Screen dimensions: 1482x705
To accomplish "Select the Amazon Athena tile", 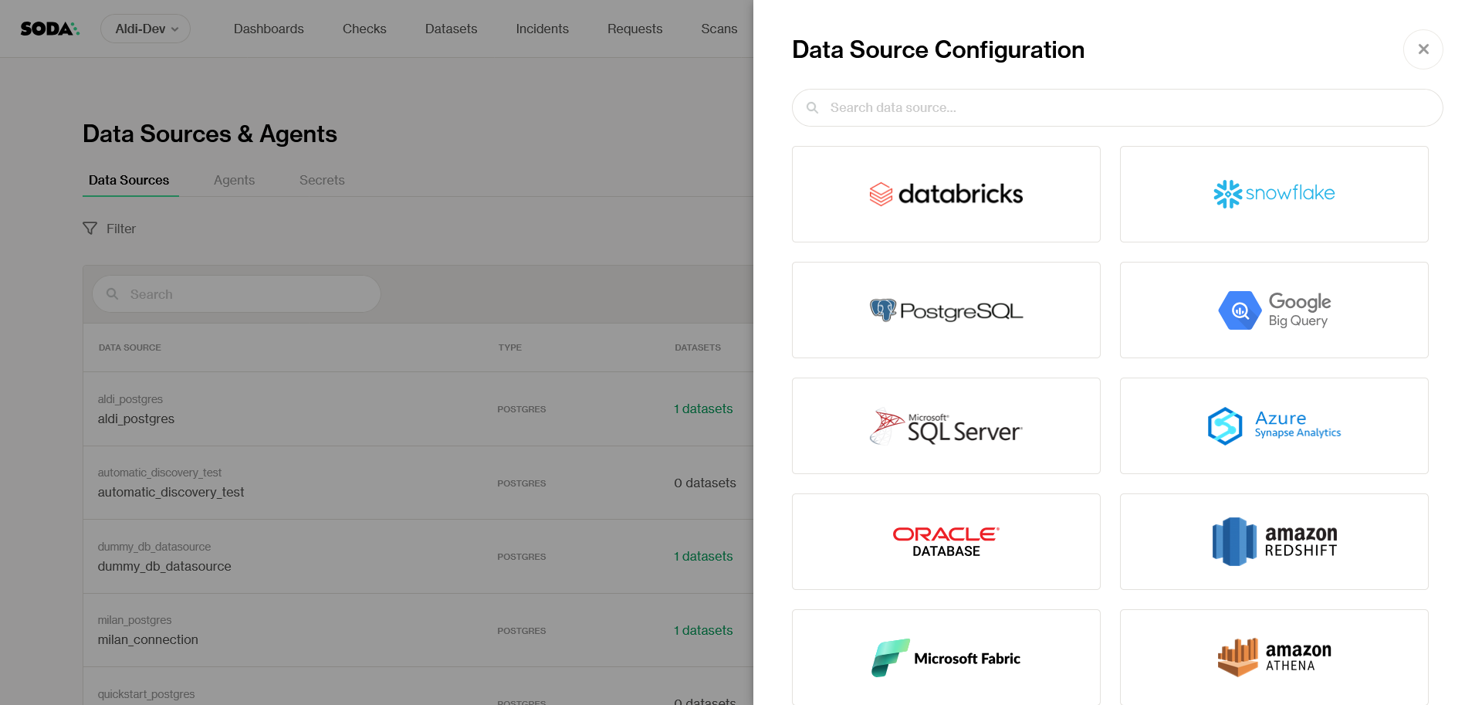I will [1274, 657].
